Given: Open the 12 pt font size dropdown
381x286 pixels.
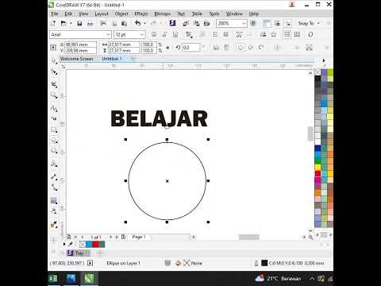Looking at the screenshot, I should pos(142,35).
